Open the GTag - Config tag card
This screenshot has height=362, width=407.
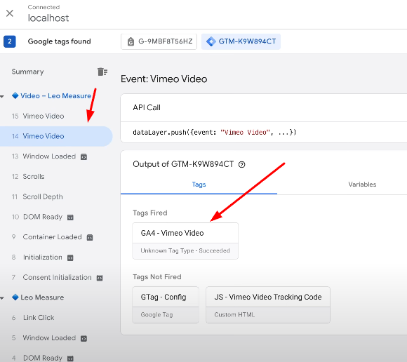[x=166, y=304]
